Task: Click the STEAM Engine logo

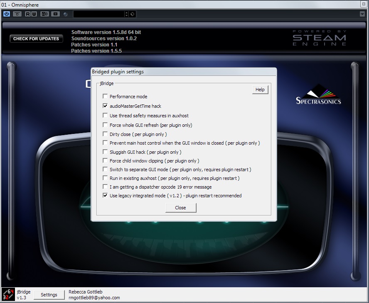Action: click(320, 38)
